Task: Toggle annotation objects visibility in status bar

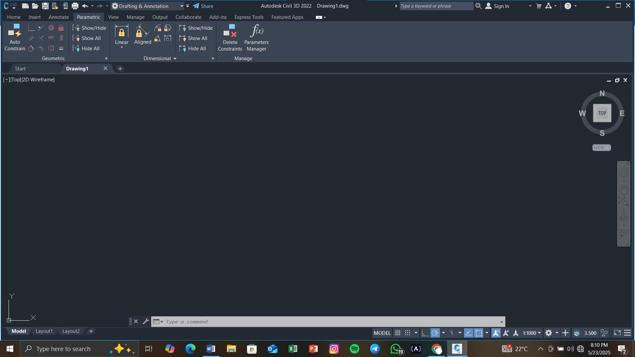Action: point(496,333)
